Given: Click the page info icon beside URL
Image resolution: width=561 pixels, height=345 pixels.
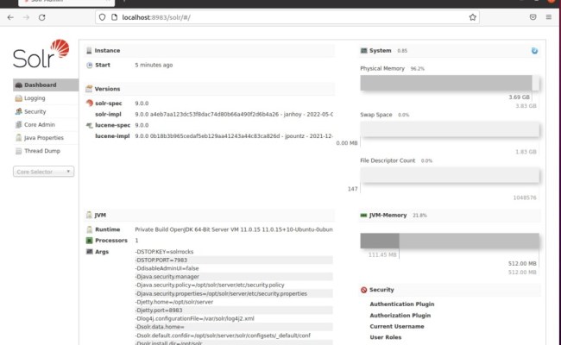Looking at the screenshot, I should click(x=114, y=17).
